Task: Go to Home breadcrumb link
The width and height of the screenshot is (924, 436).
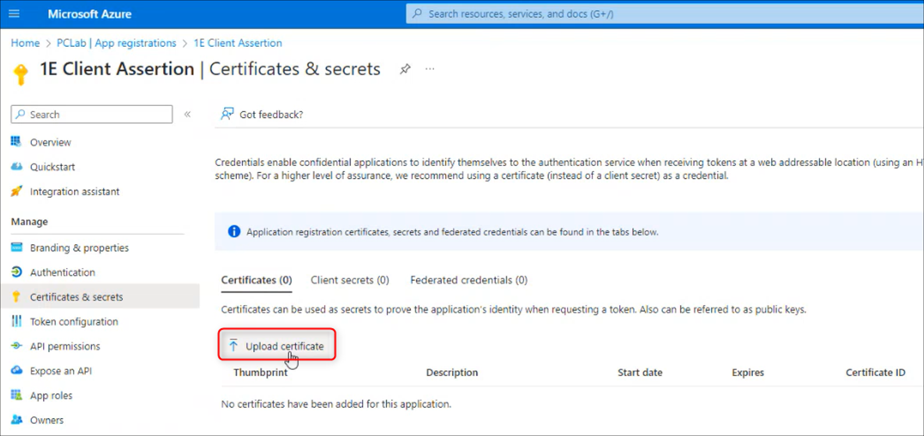Action: (25, 43)
